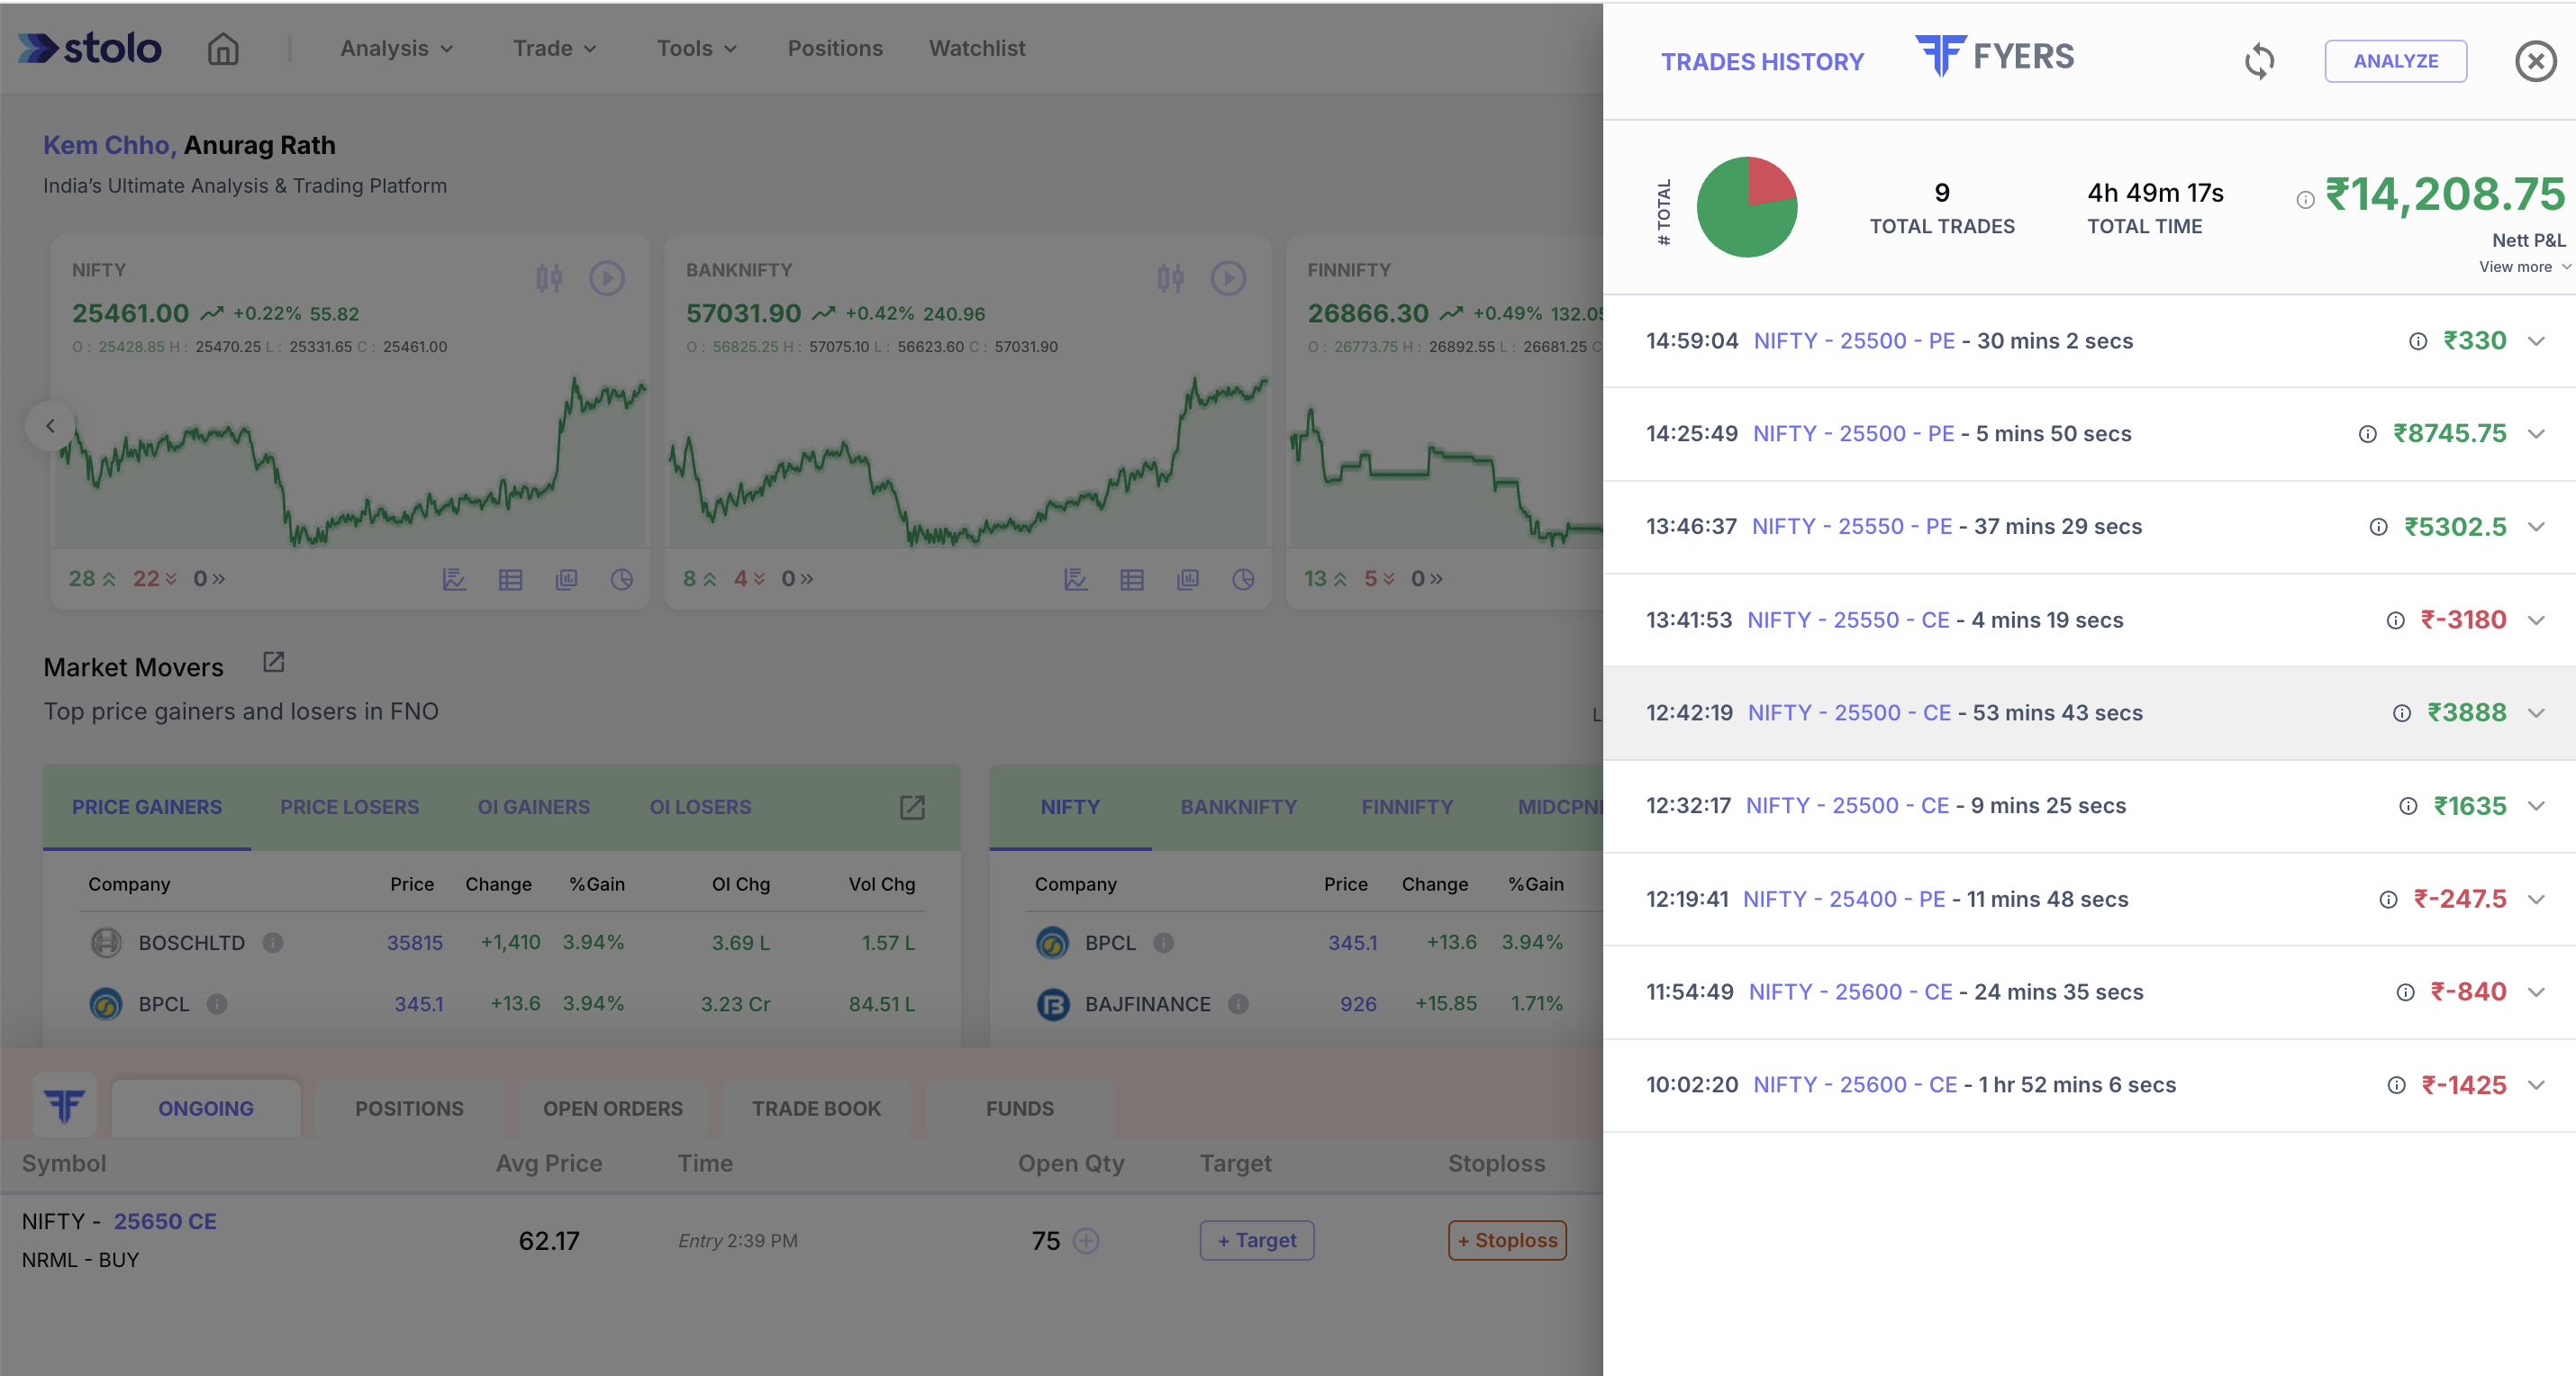Open NIFTY card copy-chart icon

566,579
